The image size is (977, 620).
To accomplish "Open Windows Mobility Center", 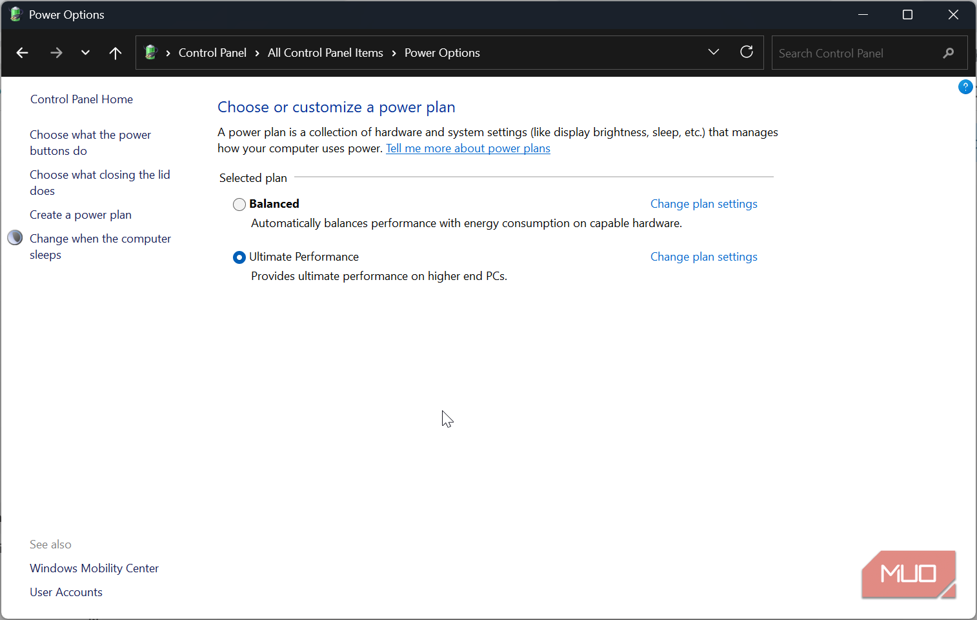I will tap(94, 568).
